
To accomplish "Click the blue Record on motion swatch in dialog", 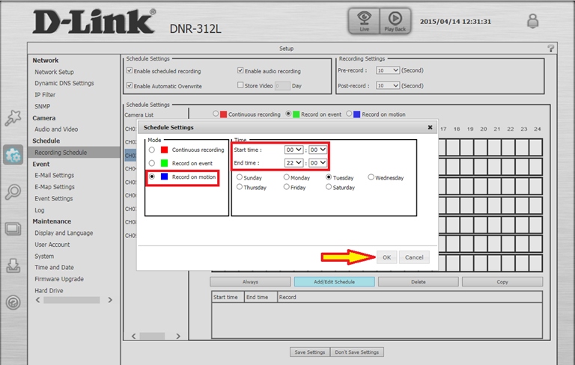I will [x=164, y=177].
